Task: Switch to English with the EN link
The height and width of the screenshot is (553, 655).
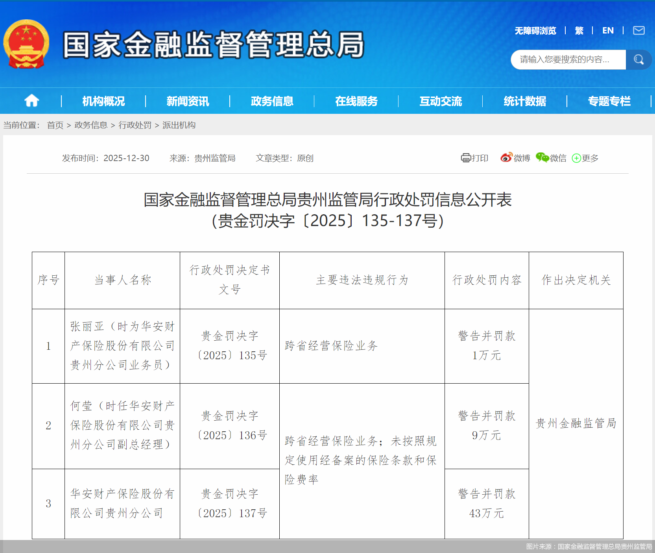Action: tap(608, 30)
